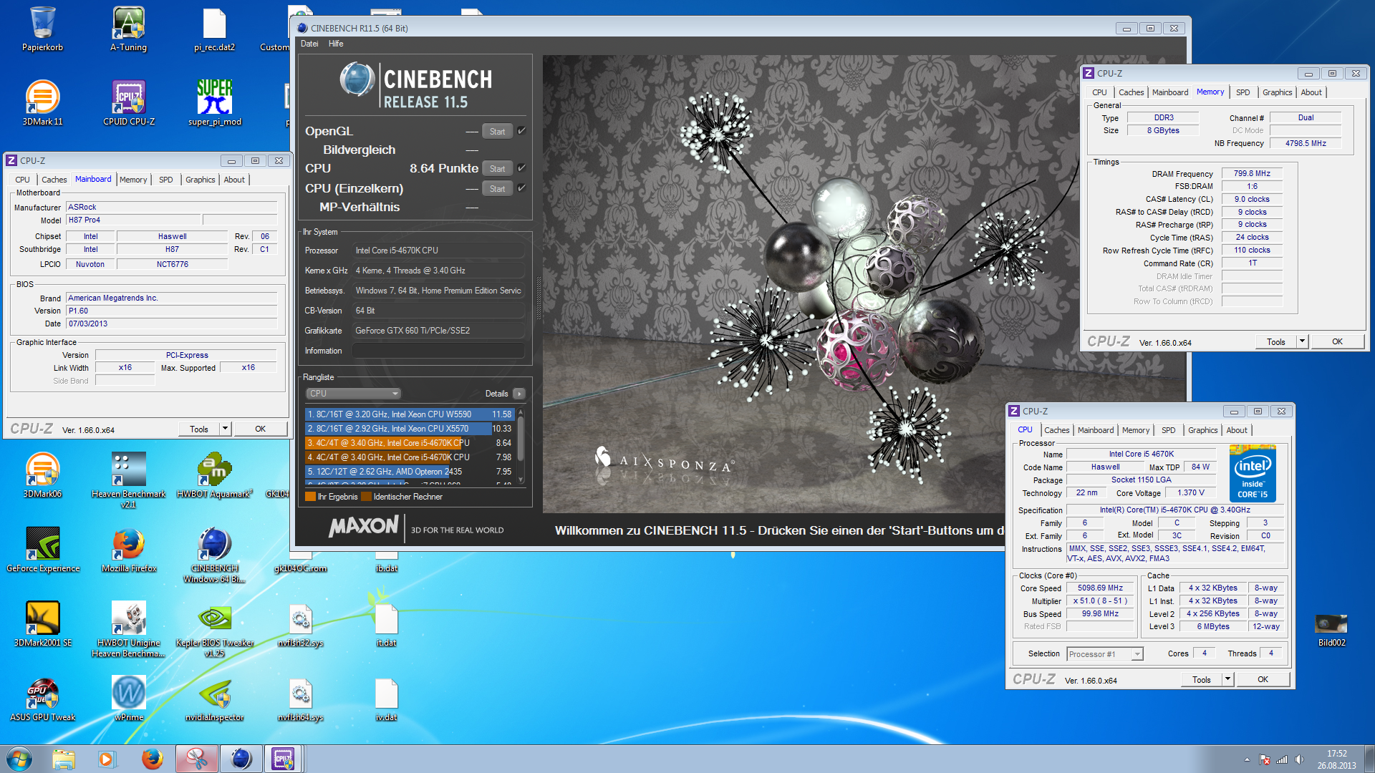
Task: Open Hilfe menu in Cinebench
Action: (336, 44)
